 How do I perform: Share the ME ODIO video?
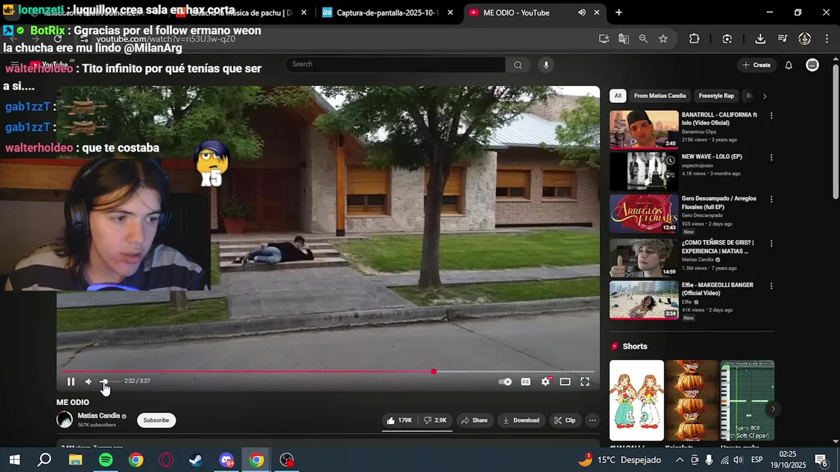pyautogui.click(x=474, y=420)
